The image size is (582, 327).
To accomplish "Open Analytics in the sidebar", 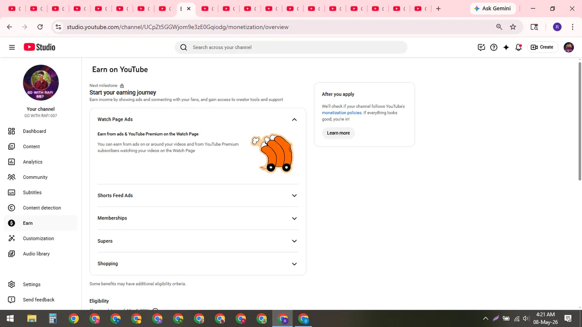I will (41, 162).
